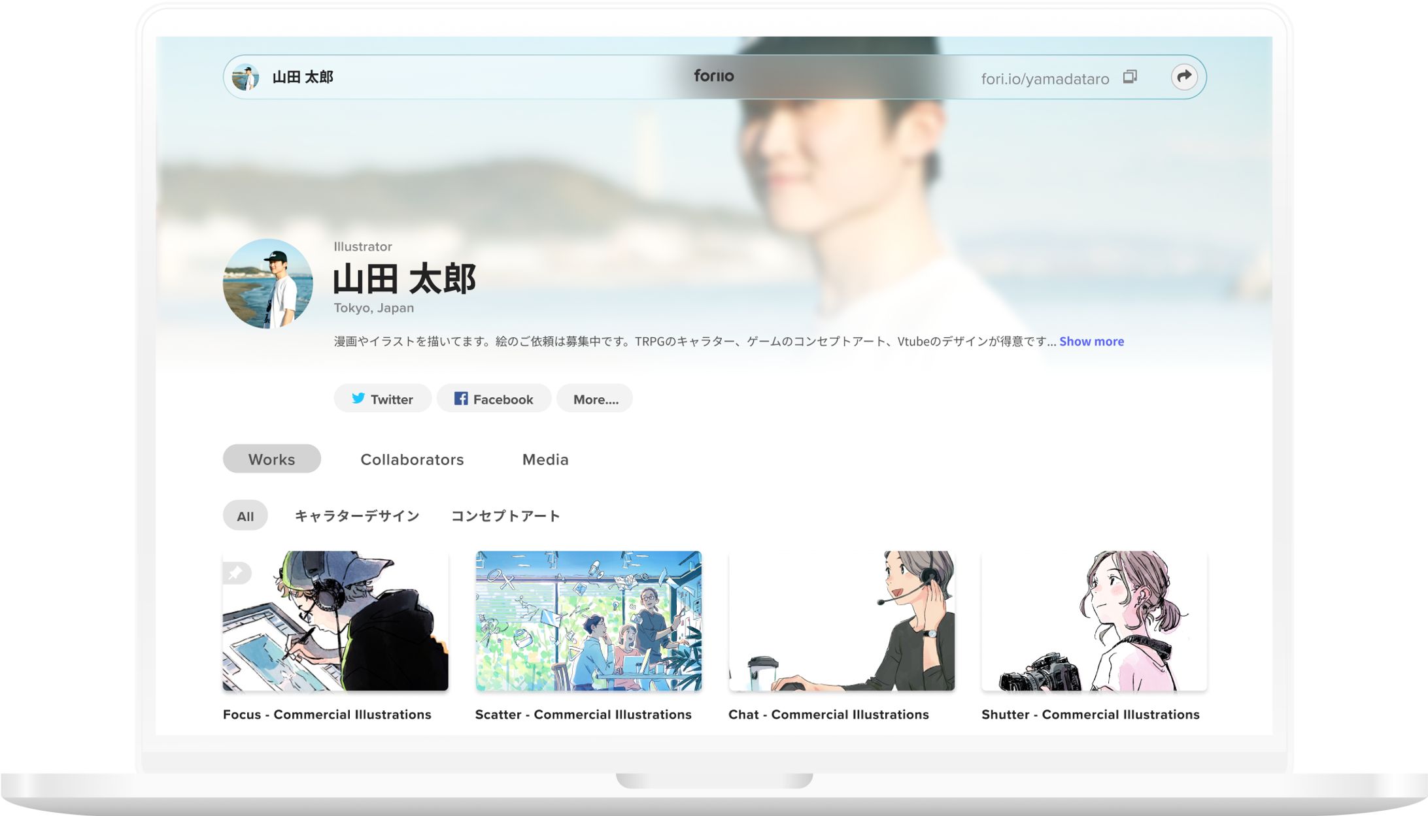Click the Tokyo, Japan location text
Screen dimensions: 1428x816
(x=373, y=308)
